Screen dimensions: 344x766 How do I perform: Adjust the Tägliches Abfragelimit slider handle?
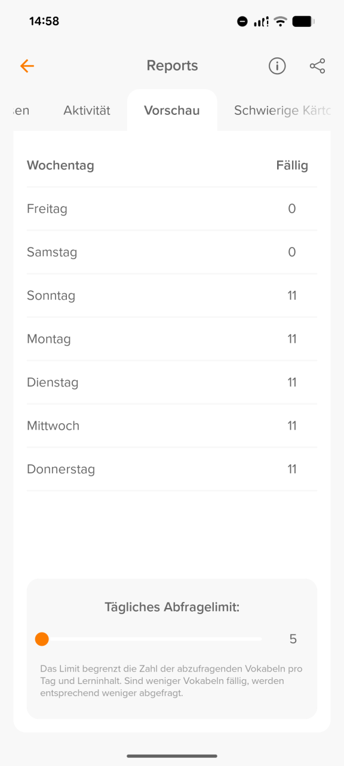[x=42, y=639]
